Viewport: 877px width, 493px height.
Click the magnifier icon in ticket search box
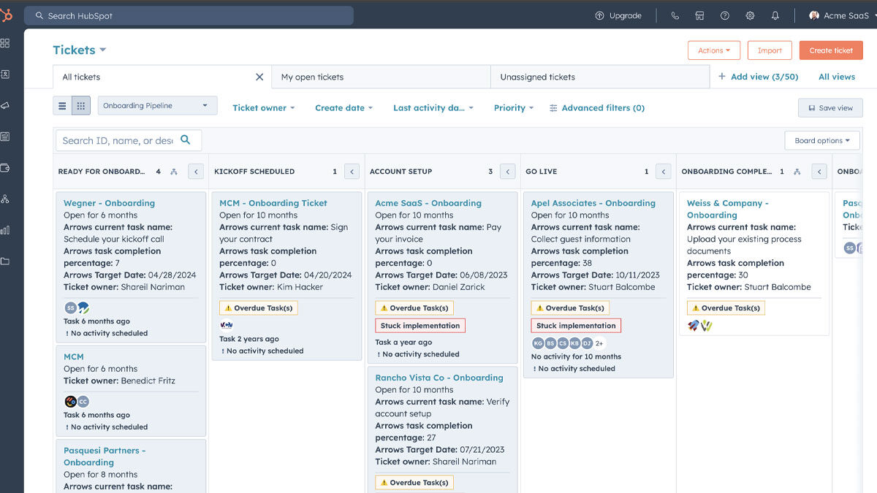(186, 140)
